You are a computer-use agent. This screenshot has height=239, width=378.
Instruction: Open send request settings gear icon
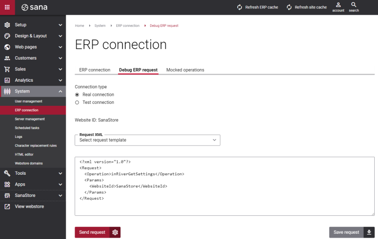(x=115, y=232)
